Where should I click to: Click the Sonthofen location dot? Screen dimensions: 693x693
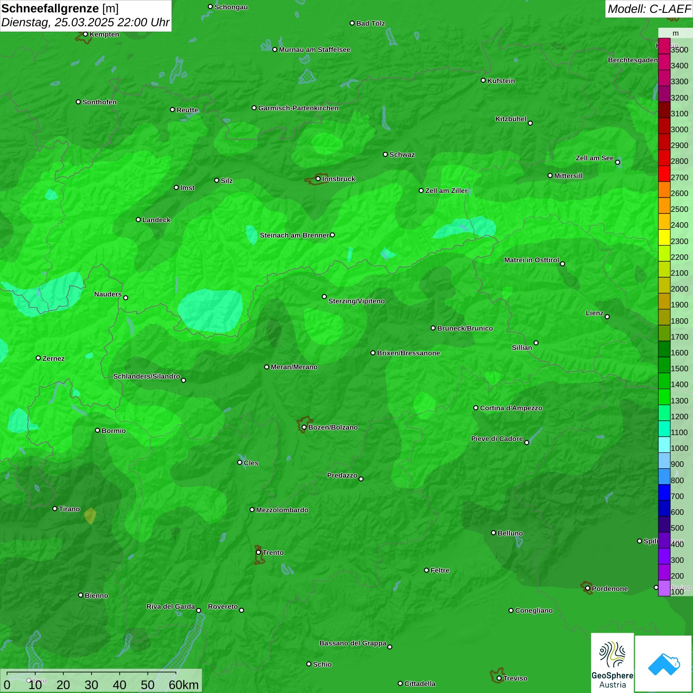coord(78,101)
